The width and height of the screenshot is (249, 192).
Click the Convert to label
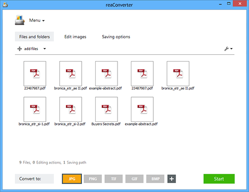(34, 179)
